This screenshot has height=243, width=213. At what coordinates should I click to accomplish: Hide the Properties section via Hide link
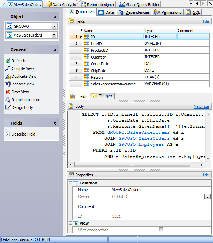[x=205, y=175]
